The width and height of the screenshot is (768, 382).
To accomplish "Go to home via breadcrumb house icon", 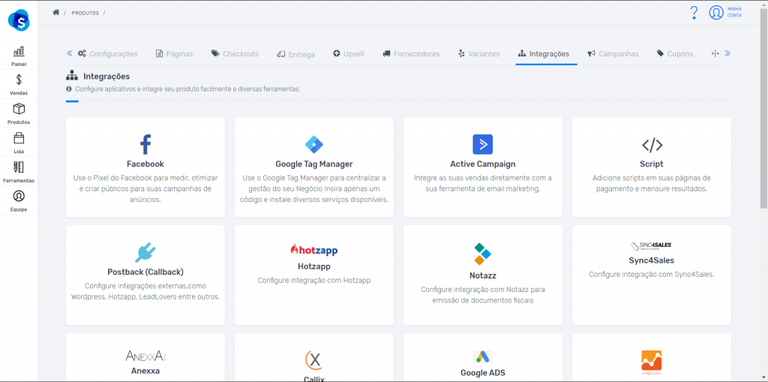I will (55, 12).
